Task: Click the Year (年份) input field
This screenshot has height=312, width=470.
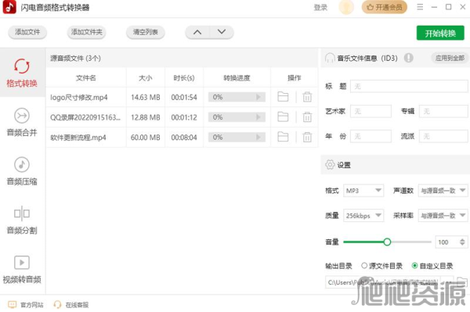Action: coord(371,136)
